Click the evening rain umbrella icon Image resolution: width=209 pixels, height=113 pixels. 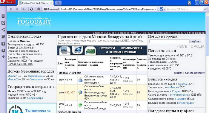coord(80,105)
